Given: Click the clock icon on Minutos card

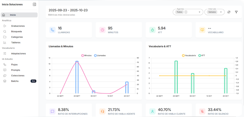Looking at the screenshot, I should pyautogui.click(x=102, y=30).
